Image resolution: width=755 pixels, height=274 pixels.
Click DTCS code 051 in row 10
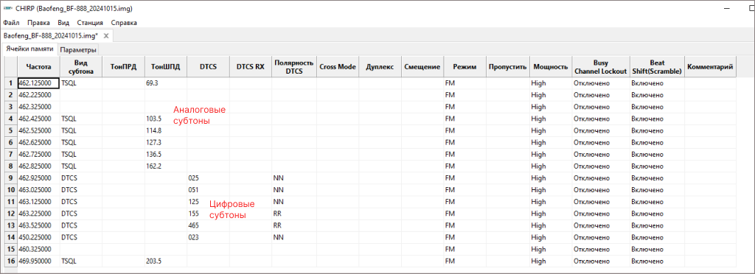pos(209,190)
